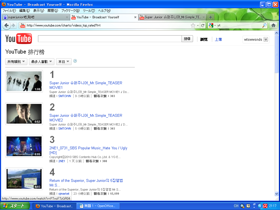Close the superjunior吧 tab
Screen dimensions: 280x210
(x=67, y=17)
